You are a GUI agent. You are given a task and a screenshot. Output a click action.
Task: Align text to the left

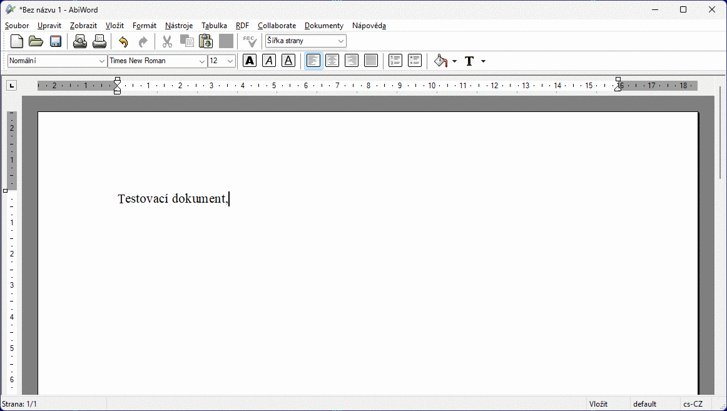[x=313, y=61]
